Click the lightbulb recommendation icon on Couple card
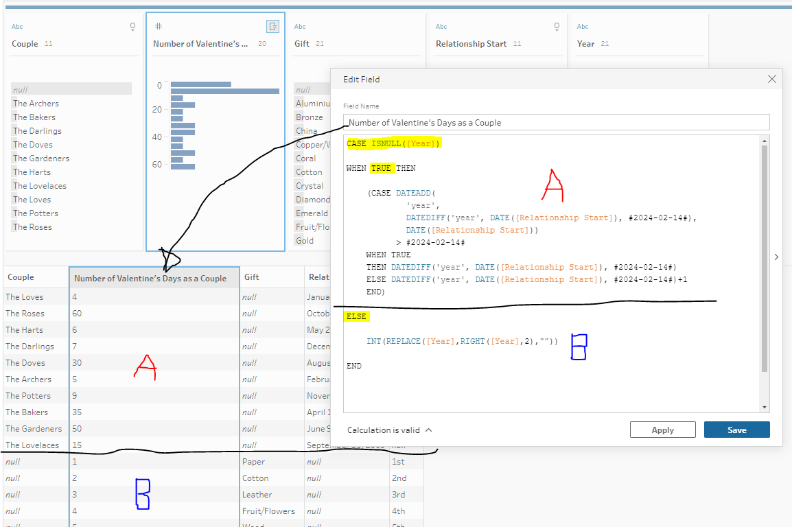The width and height of the screenshot is (792, 527). click(133, 27)
